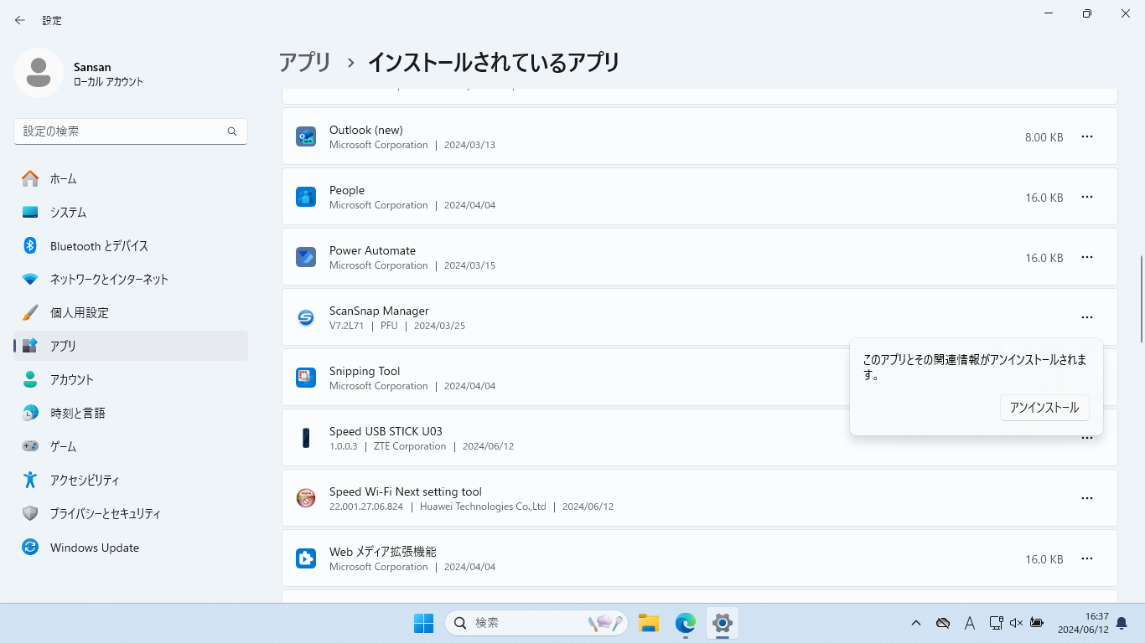Click the 8.00 KB size of Outlook
This screenshot has height=643, width=1145.
[1044, 137]
